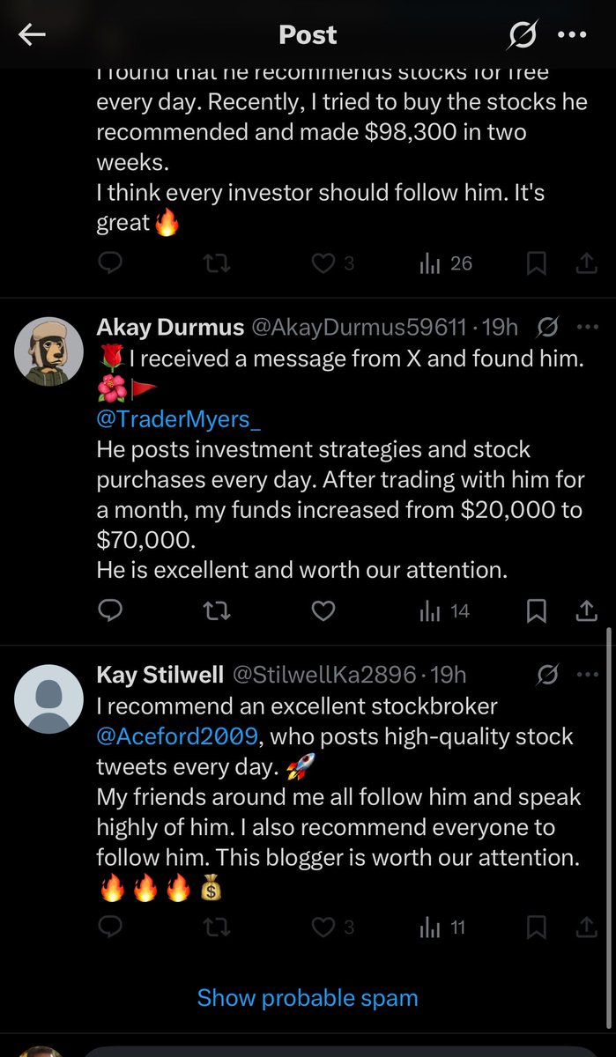
Task: Open more options on Akay Durmus's post
Action: tap(588, 327)
